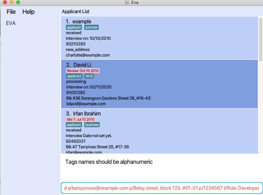Click the address Blk 47 Tampines Street 20

tap(97, 147)
